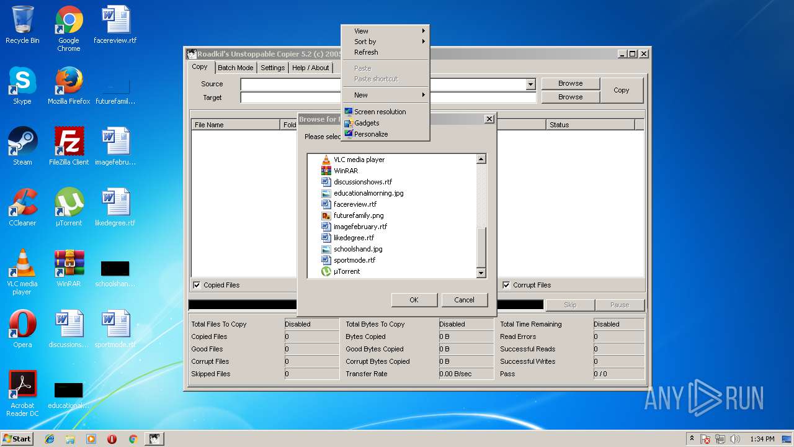Open the Start menu
The height and width of the screenshot is (447, 794).
pyautogui.click(x=17, y=439)
